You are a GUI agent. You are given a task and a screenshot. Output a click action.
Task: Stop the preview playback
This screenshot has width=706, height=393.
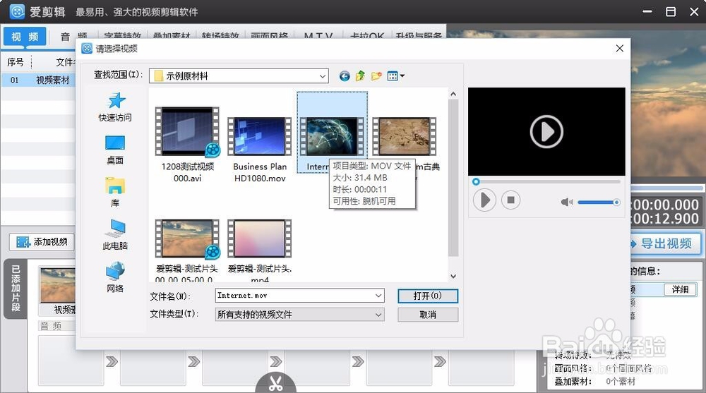510,200
